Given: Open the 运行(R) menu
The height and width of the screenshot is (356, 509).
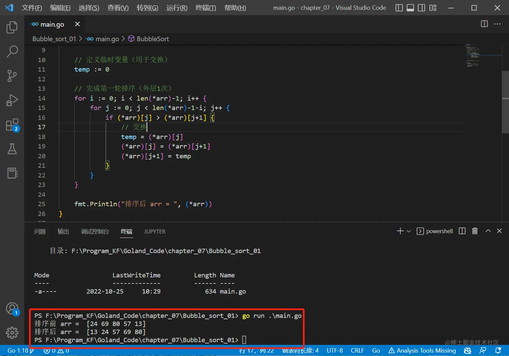Looking at the screenshot, I should pyautogui.click(x=177, y=8).
